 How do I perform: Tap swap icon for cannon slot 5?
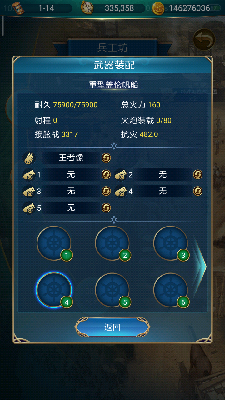[x=106, y=207]
